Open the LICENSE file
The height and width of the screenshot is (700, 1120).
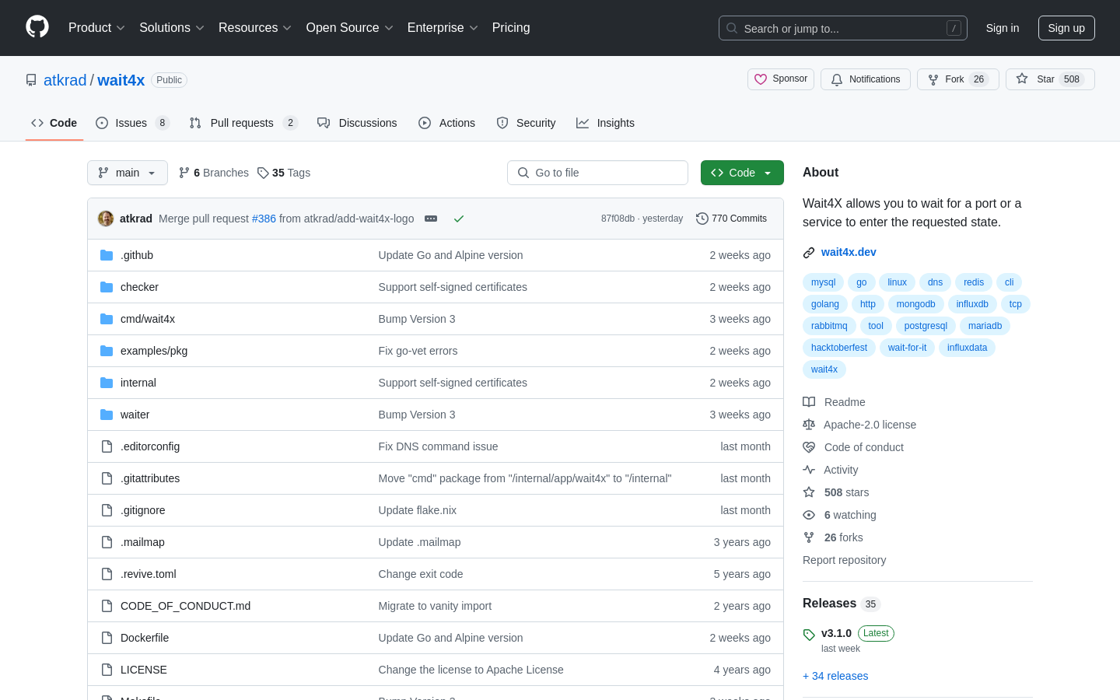(144, 670)
